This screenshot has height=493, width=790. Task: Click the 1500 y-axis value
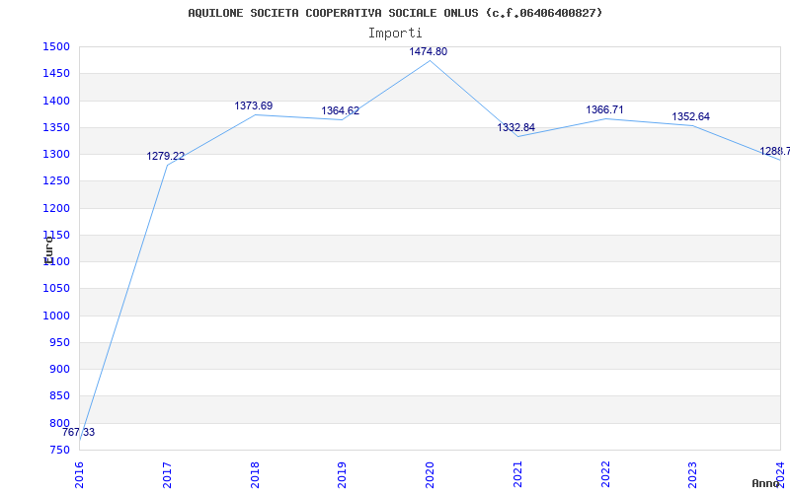click(x=56, y=46)
